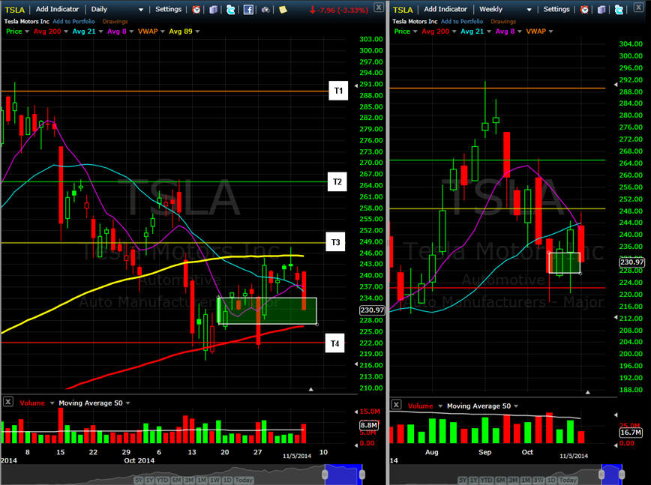Click the 8.8M volume label in Daily chart
Viewport: 651px width, 485px height.
tap(369, 425)
